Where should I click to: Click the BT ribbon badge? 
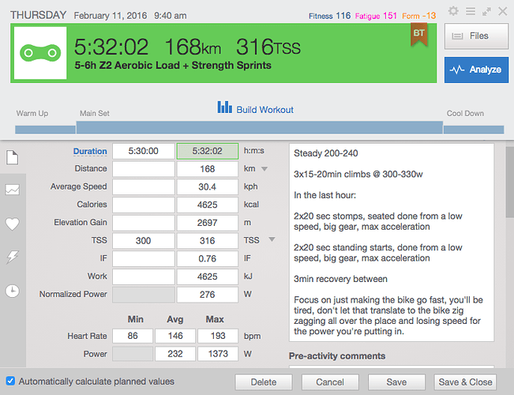pyautogui.click(x=419, y=34)
